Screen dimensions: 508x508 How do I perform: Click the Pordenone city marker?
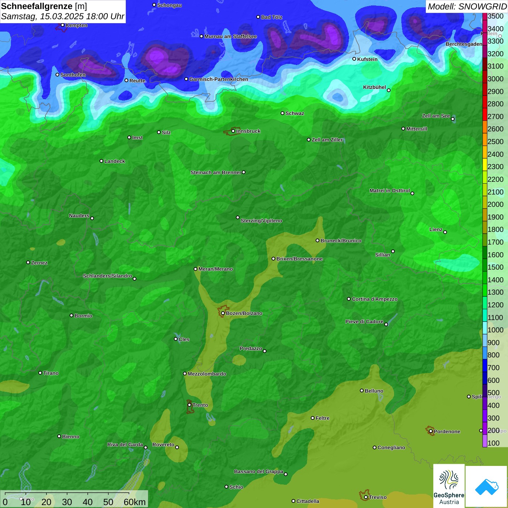point(431,431)
